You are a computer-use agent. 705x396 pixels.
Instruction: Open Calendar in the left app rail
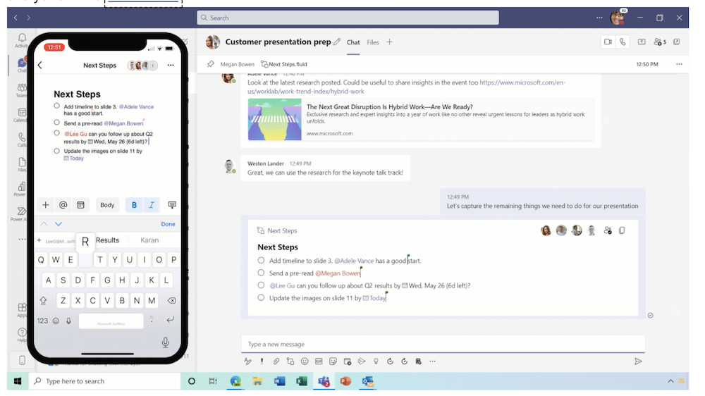tap(21, 115)
